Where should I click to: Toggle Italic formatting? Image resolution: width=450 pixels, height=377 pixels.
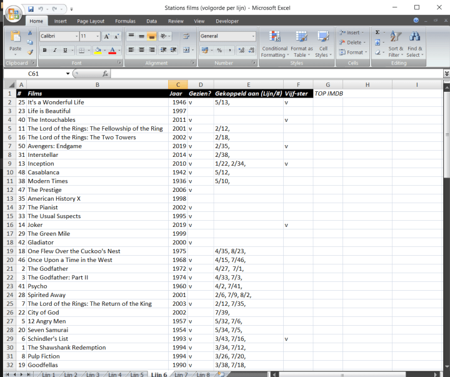(55, 50)
